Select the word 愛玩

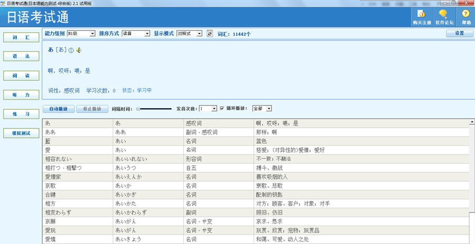pos(50,230)
